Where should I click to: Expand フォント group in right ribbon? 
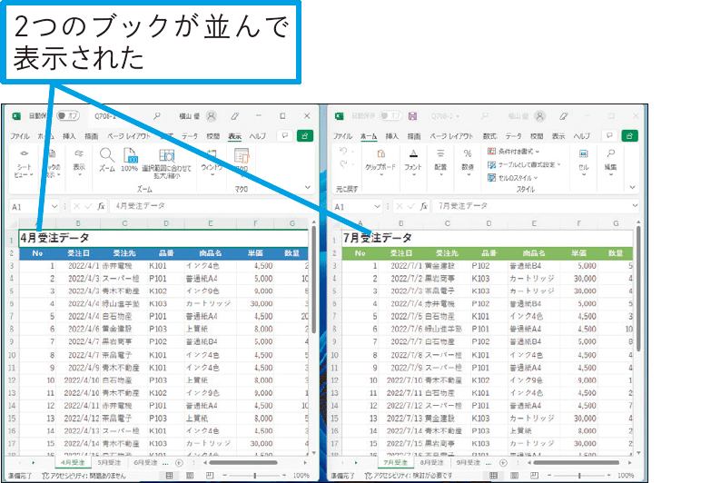click(x=413, y=163)
